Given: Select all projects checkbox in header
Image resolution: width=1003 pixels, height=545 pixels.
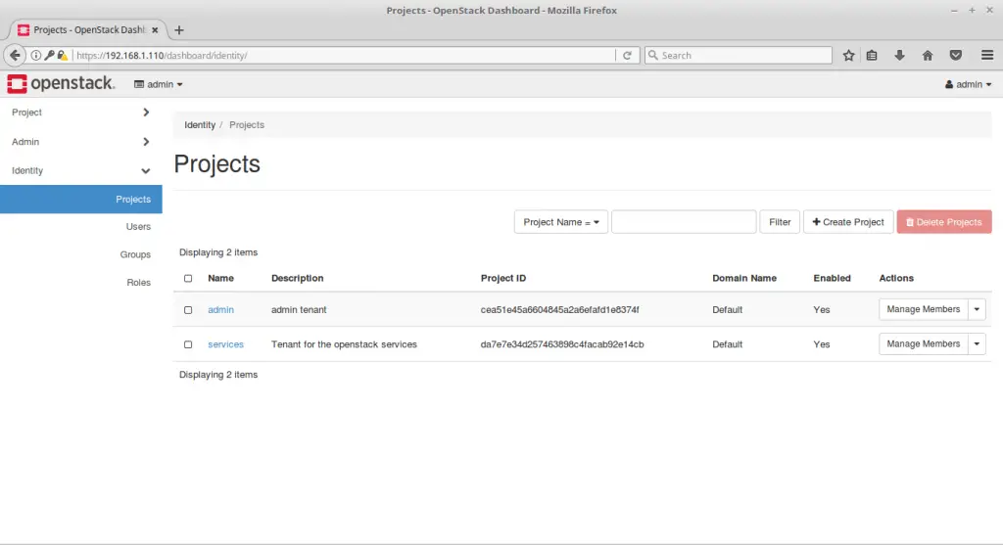Looking at the screenshot, I should click(188, 279).
